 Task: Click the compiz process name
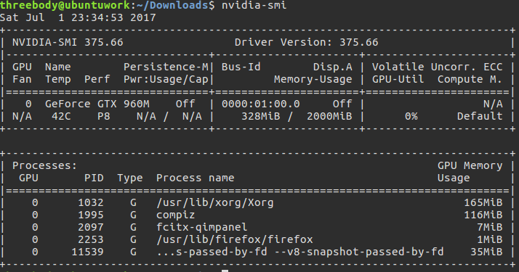coord(175,215)
